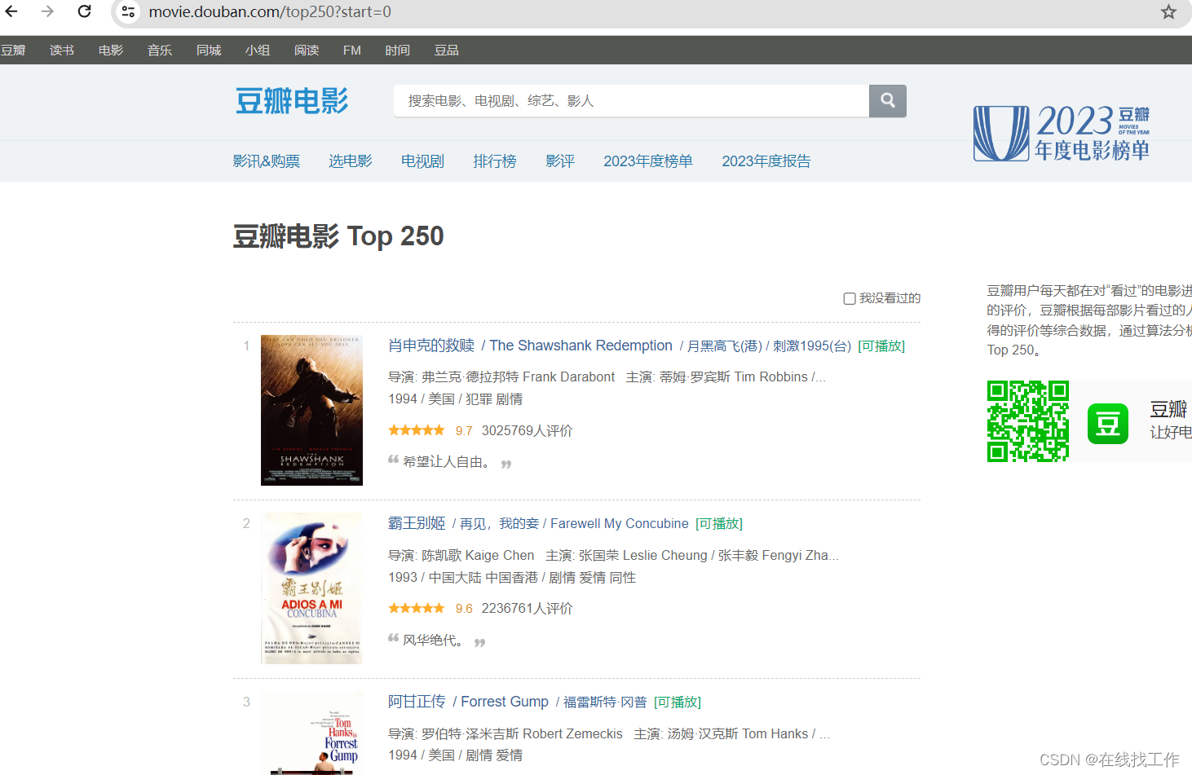Open 肖申克的救赎 title link
Viewport: 1192px width, 775px height.
tap(431, 346)
